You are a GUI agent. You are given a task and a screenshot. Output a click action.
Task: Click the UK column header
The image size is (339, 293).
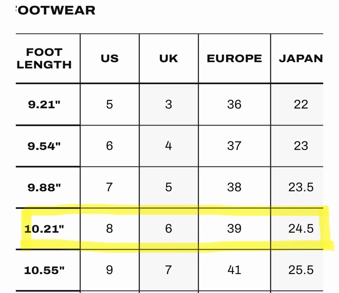point(169,58)
